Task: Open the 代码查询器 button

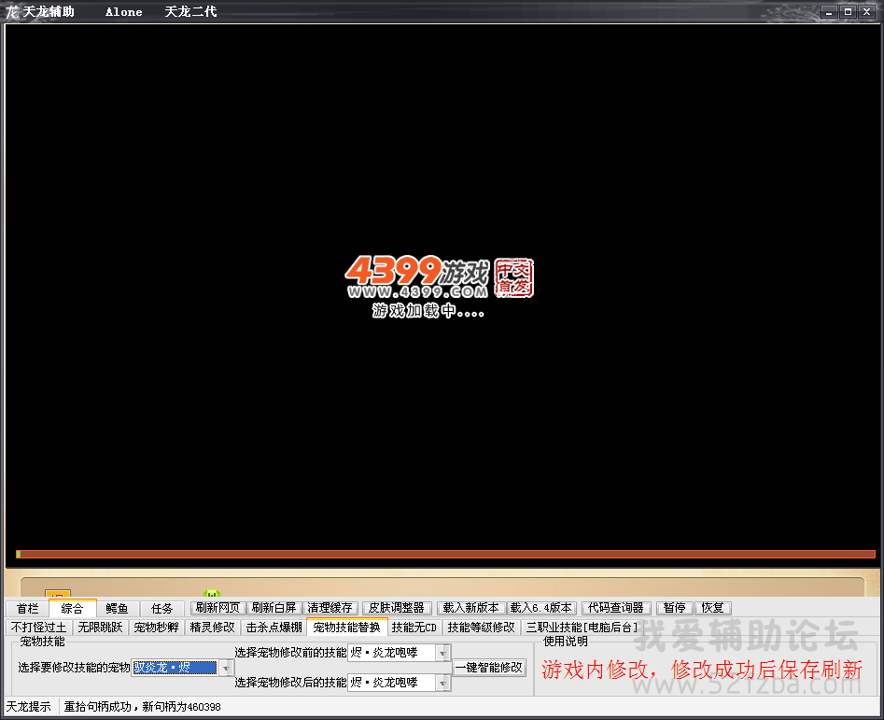Action: point(616,608)
